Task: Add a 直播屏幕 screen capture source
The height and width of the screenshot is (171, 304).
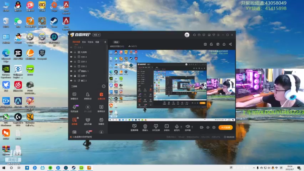Action: coord(135,128)
